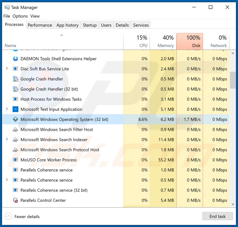Screen dimensions: 238x227
Task: Switch to the Details tab
Action: pos(122,25)
